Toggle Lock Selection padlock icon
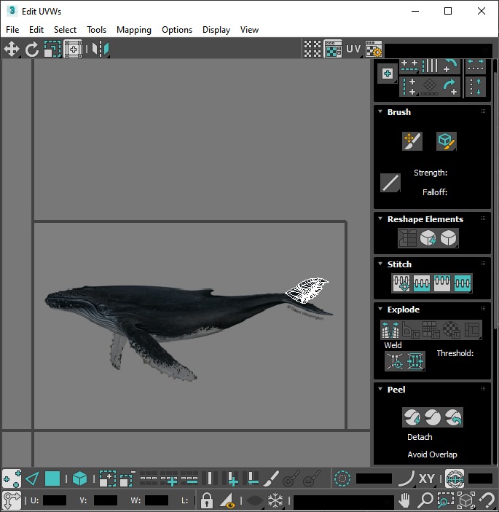 (x=206, y=500)
